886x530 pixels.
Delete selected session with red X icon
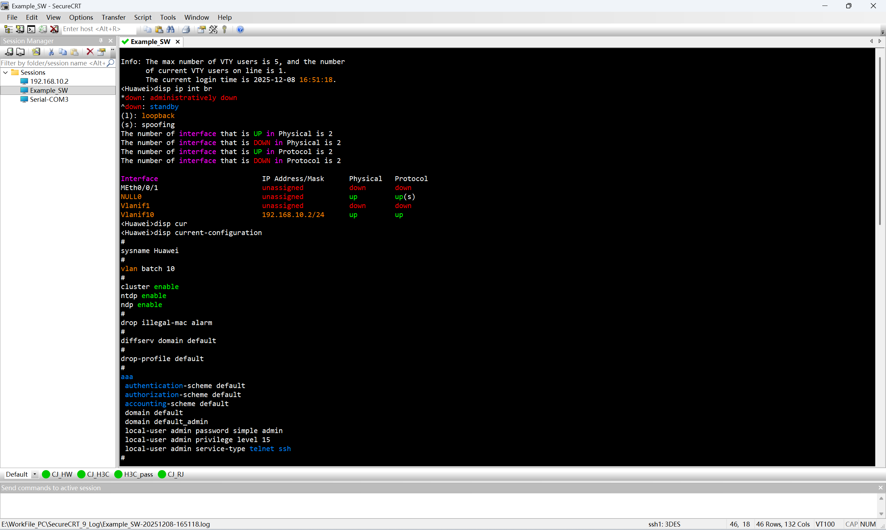[x=90, y=52]
